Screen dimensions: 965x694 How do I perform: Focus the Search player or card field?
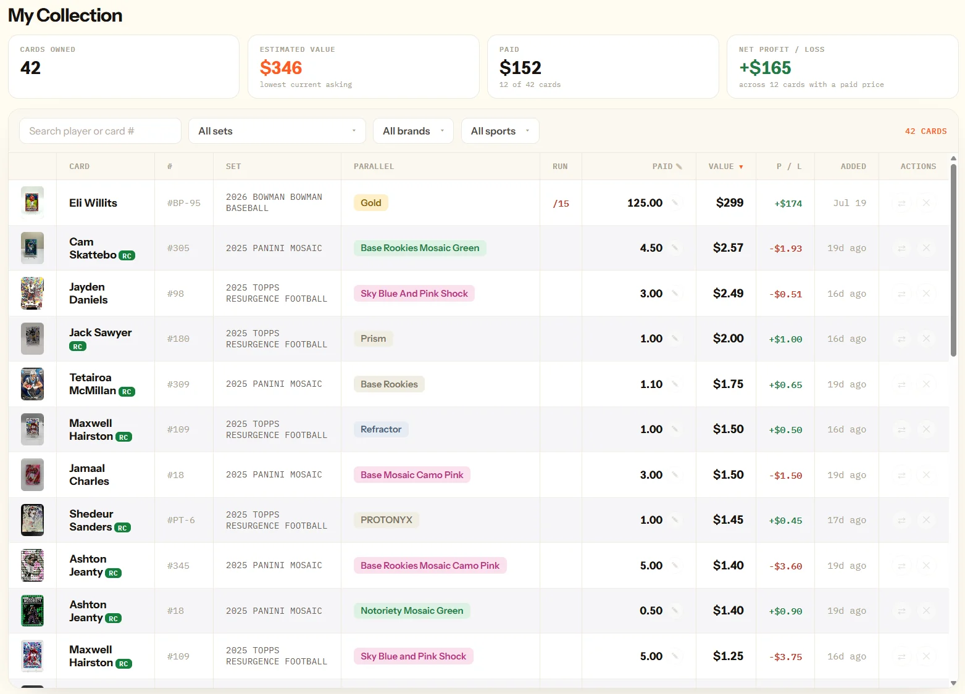click(100, 131)
